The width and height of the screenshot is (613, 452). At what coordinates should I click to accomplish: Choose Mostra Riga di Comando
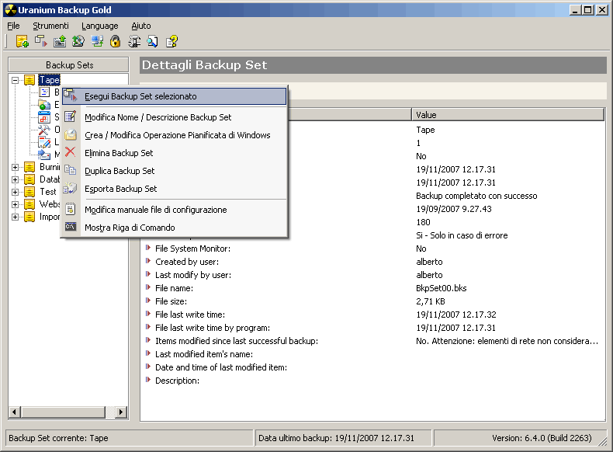pyautogui.click(x=174, y=228)
